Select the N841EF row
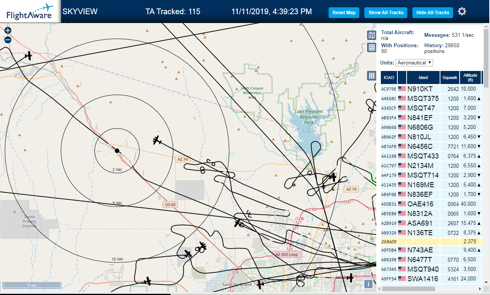 (431, 117)
